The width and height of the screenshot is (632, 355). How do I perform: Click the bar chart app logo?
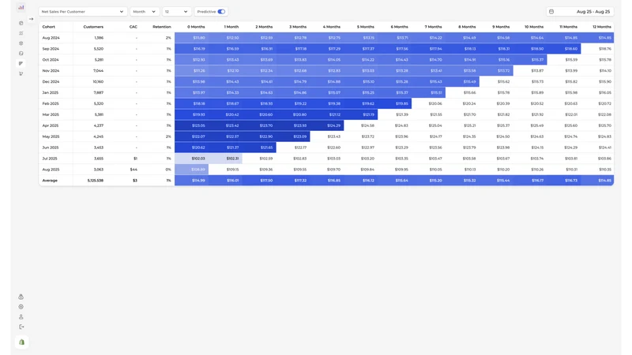21,7
